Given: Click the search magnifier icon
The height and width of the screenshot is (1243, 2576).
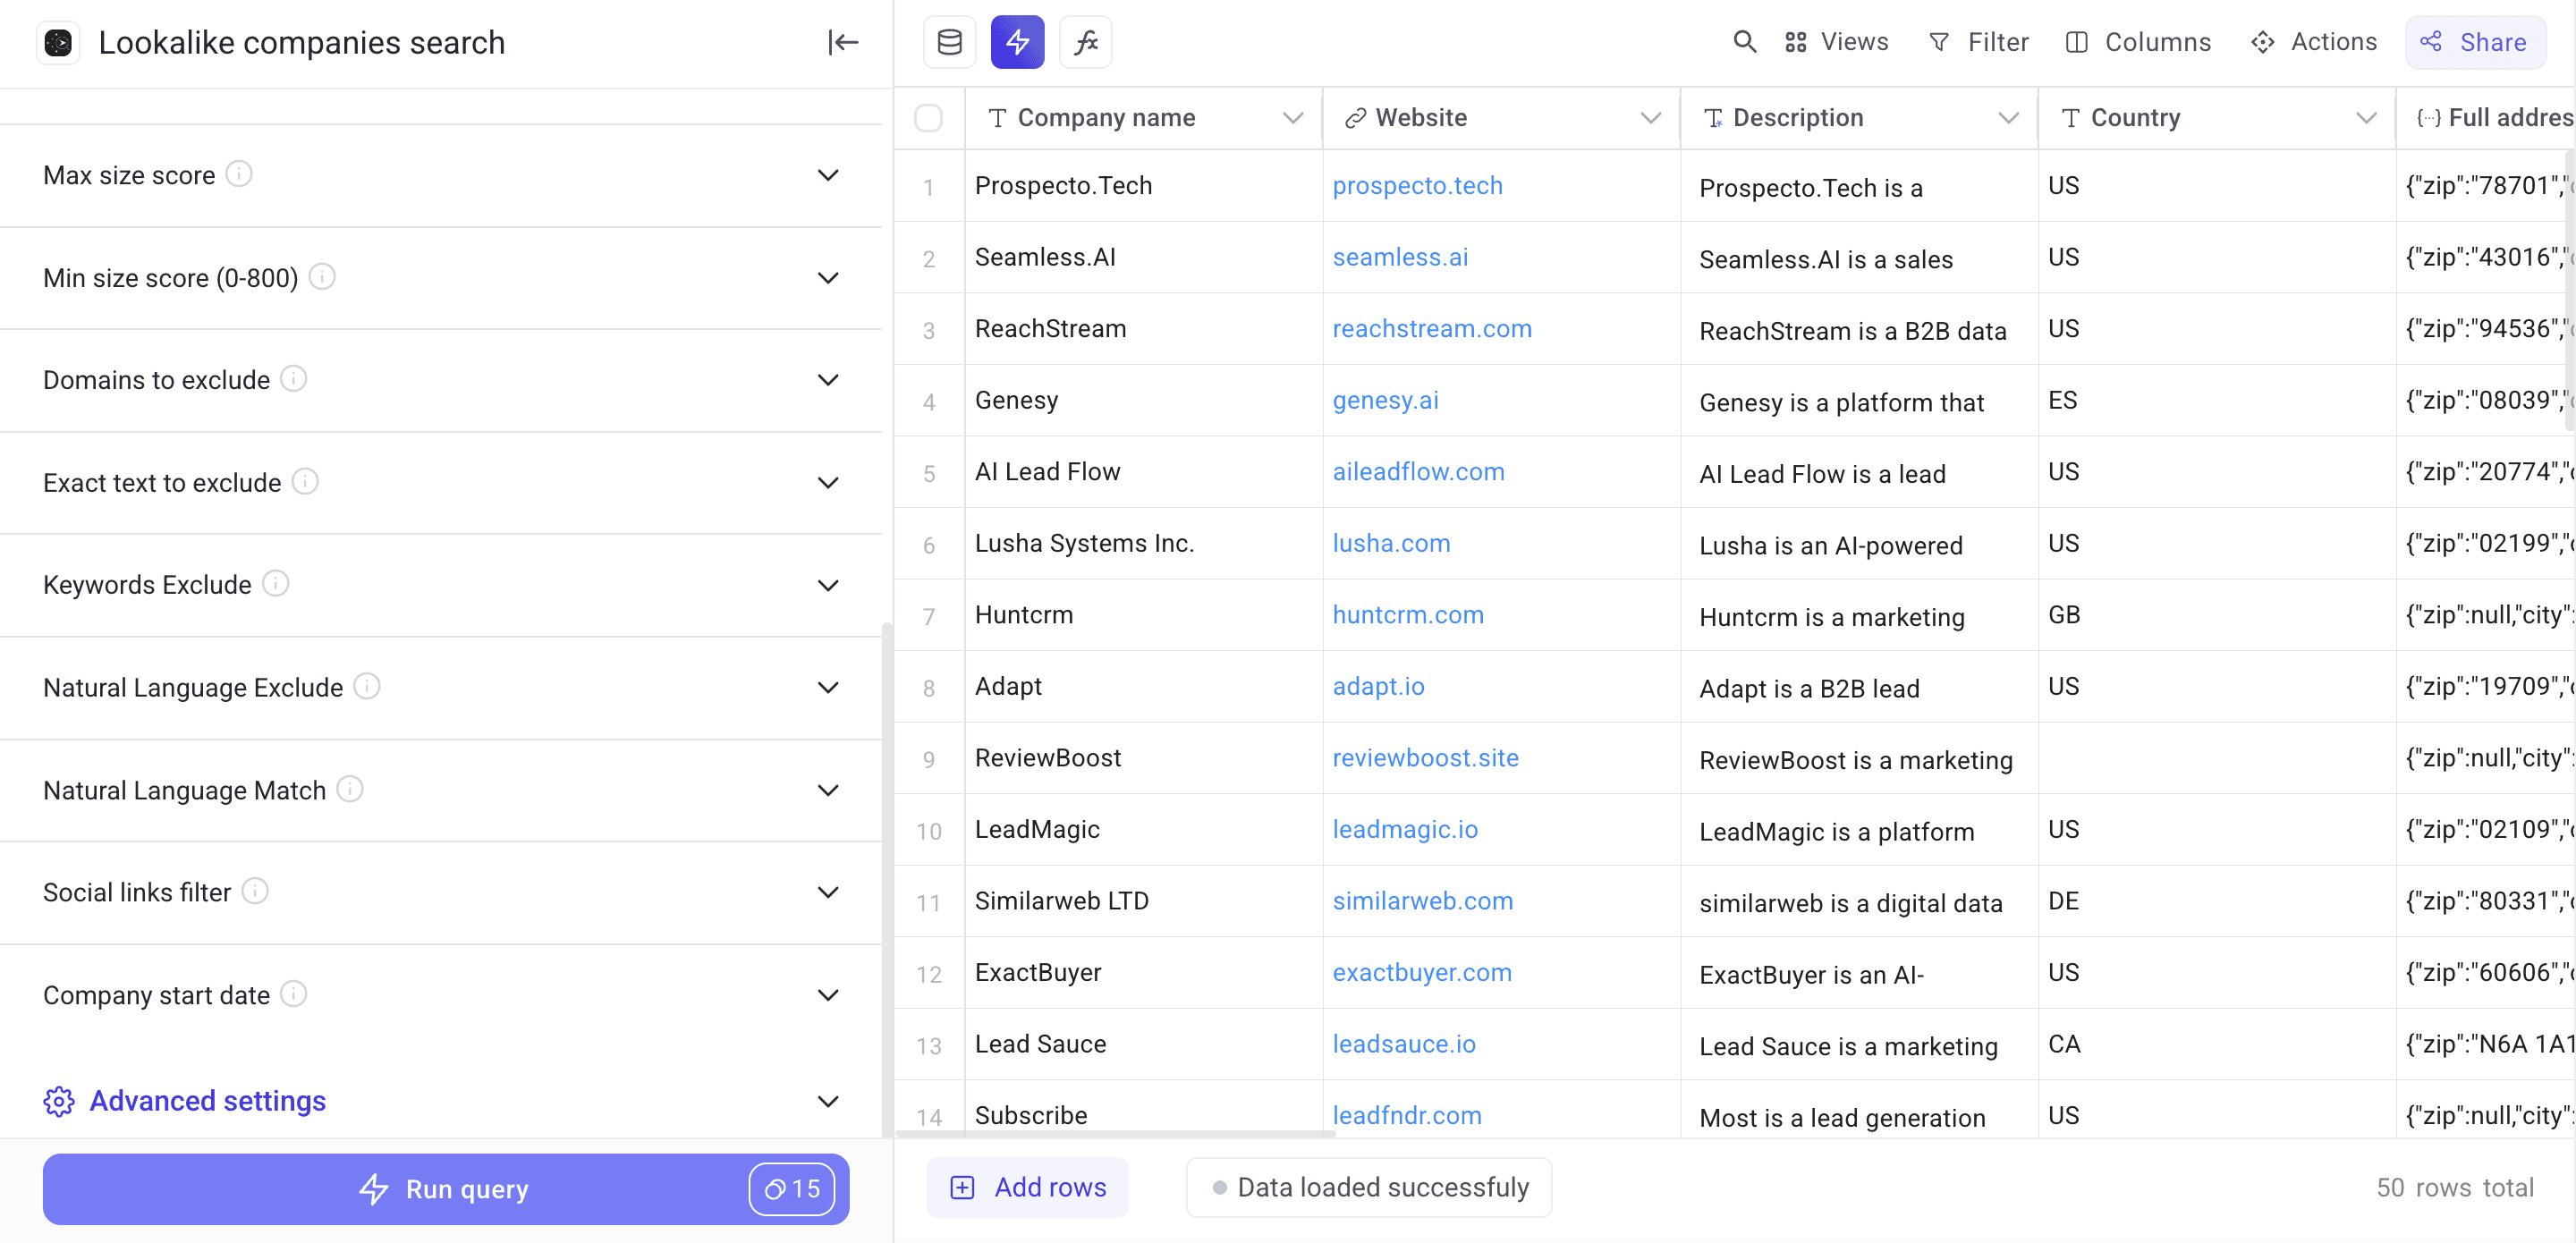Looking at the screenshot, I should click(1744, 42).
